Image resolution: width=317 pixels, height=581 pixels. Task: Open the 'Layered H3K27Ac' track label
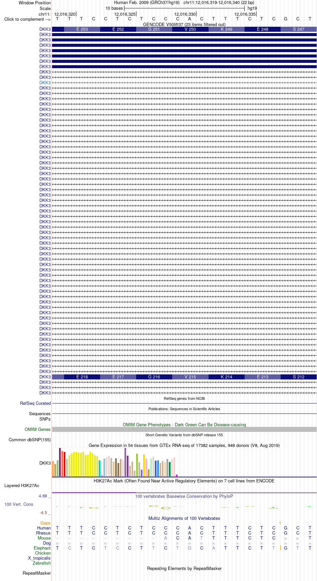(22, 485)
